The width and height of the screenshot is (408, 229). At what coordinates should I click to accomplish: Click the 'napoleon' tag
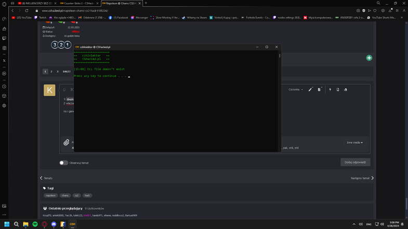click(x=50, y=196)
